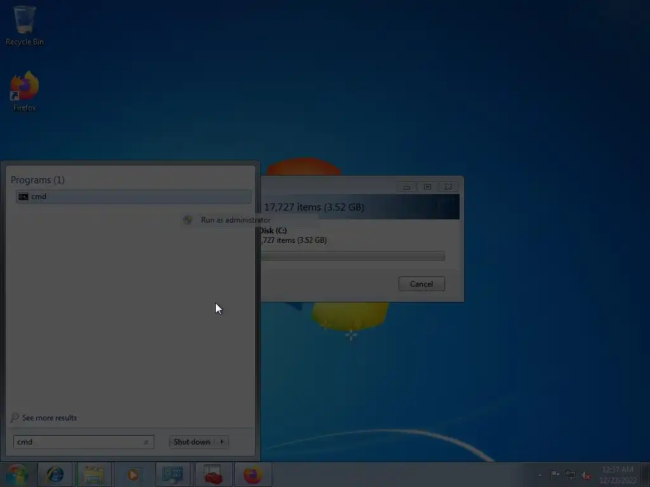The image size is (650, 487).
Task: Launch Internet Explorer from taskbar
Action: (55, 474)
